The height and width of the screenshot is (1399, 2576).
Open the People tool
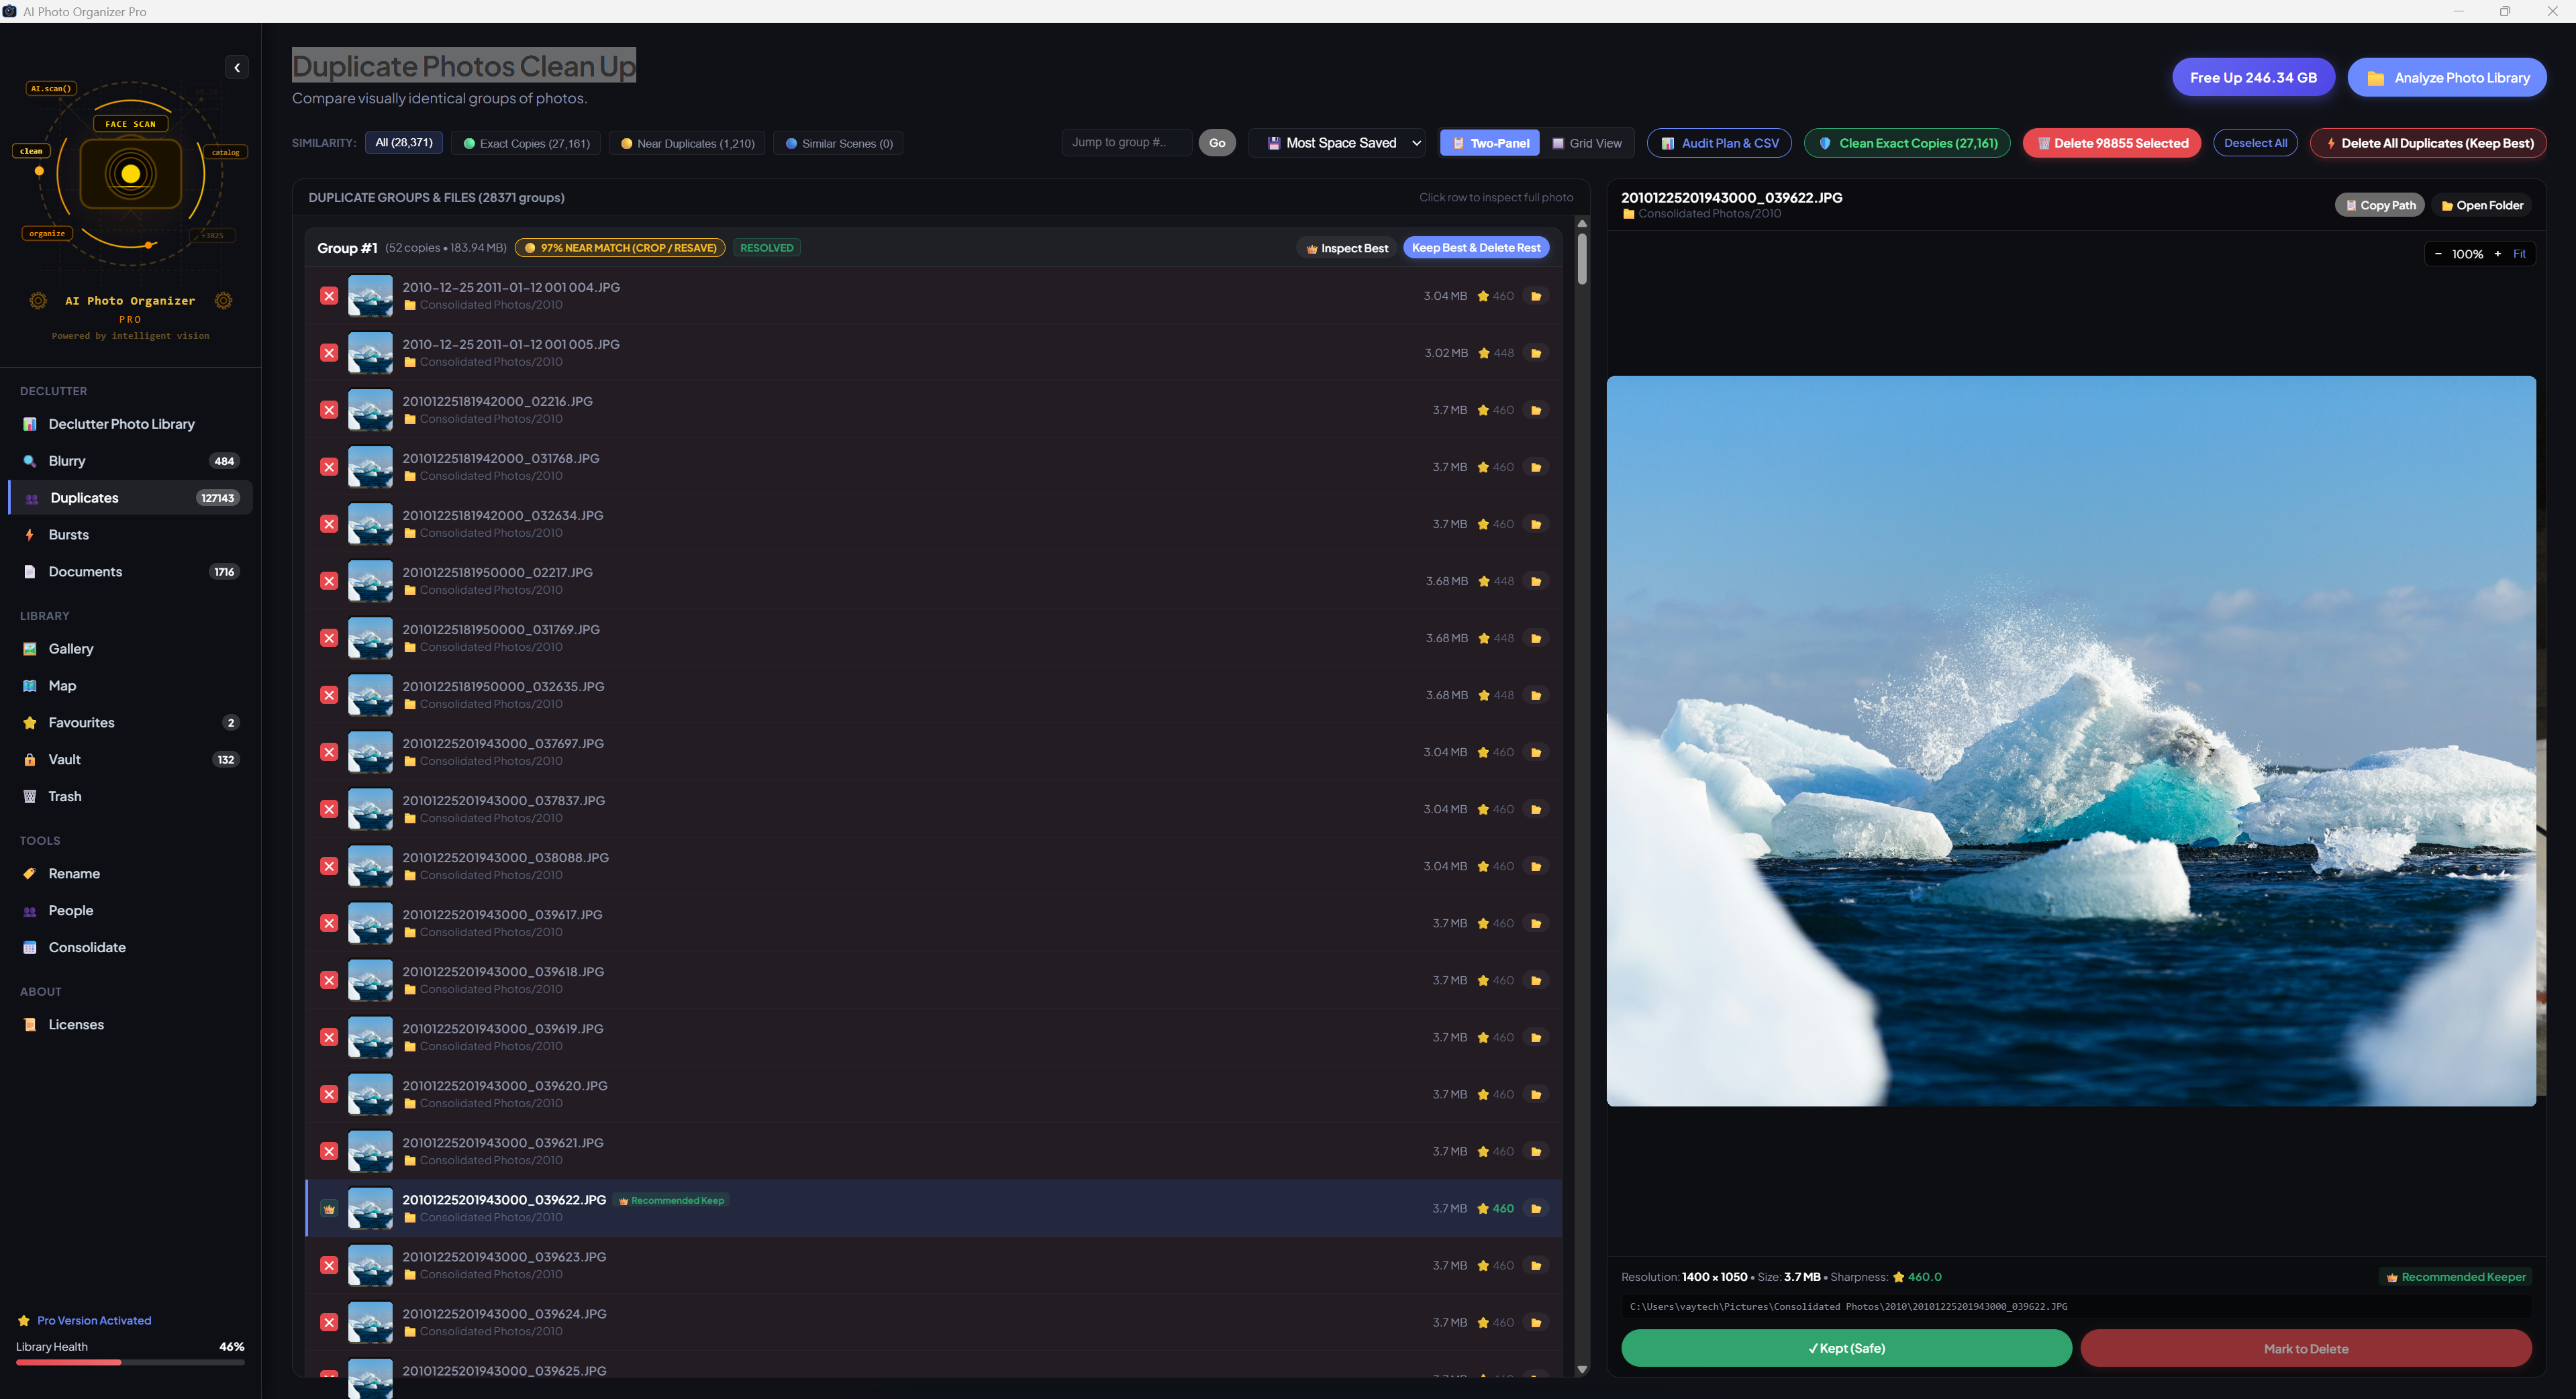click(x=130, y=911)
